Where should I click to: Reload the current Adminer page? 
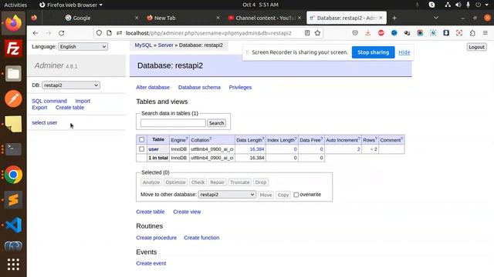[62, 33]
